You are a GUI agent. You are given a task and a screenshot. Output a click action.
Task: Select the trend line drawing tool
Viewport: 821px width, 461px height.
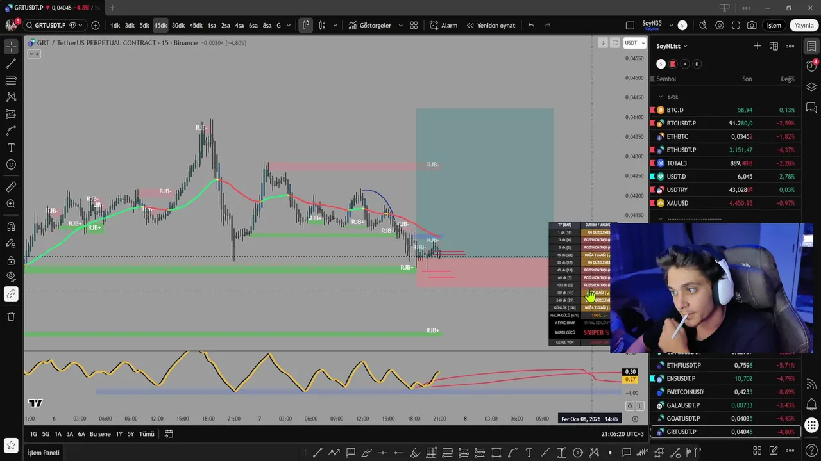(x=11, y=63)
